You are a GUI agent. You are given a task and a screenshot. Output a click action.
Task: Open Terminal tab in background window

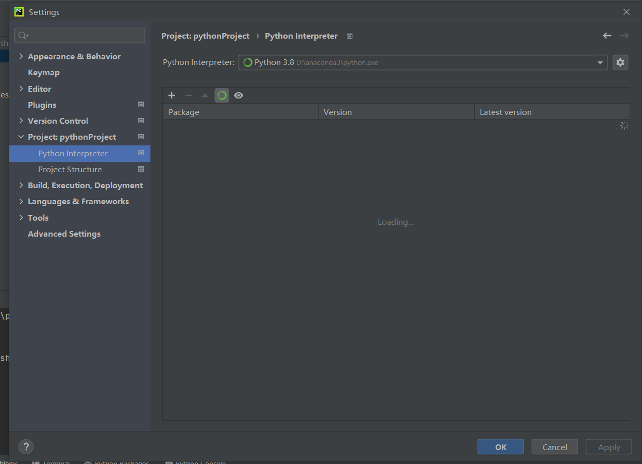click(x=51, y=462)
